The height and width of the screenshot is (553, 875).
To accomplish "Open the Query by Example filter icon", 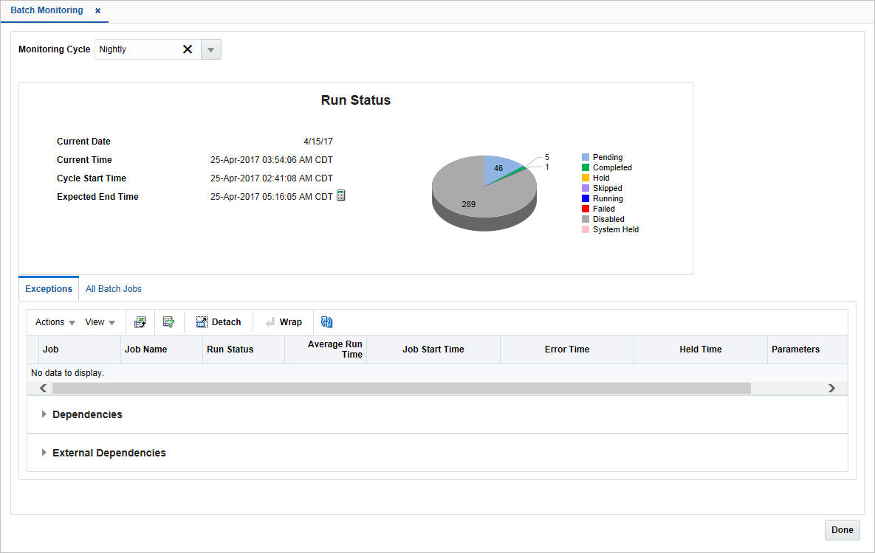I will point(169,321).
